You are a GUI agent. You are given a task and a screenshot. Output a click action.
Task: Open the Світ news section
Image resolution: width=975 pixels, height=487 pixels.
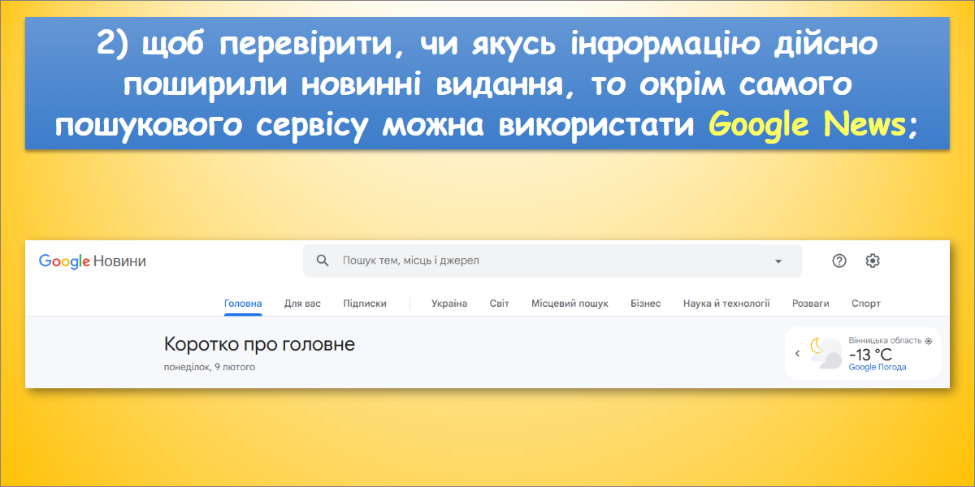pyautogui.click(x=499, y=304)
